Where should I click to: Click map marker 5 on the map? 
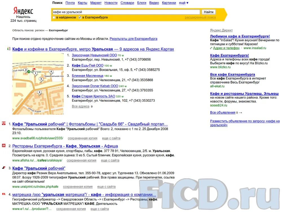click(x=39, y=93)
